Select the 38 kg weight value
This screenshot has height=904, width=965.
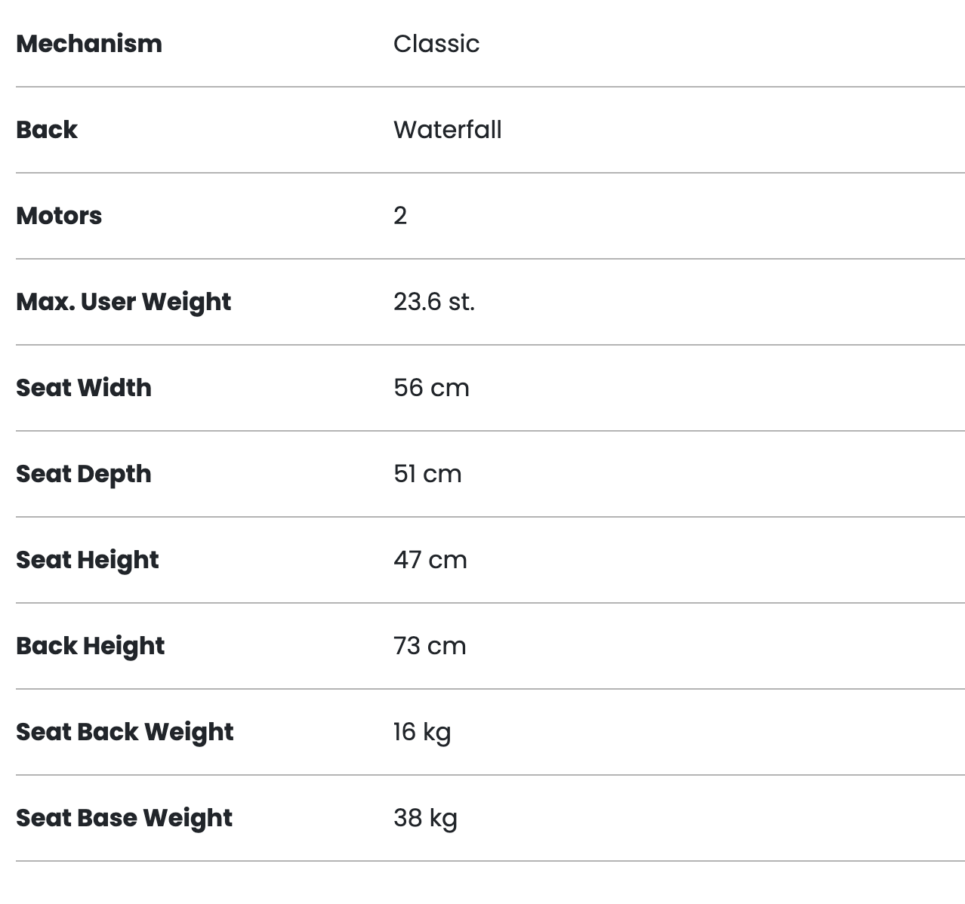point(425,818)
